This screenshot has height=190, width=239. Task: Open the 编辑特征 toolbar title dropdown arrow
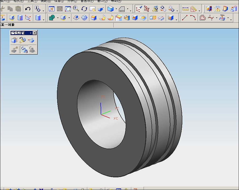coord(31,33)
